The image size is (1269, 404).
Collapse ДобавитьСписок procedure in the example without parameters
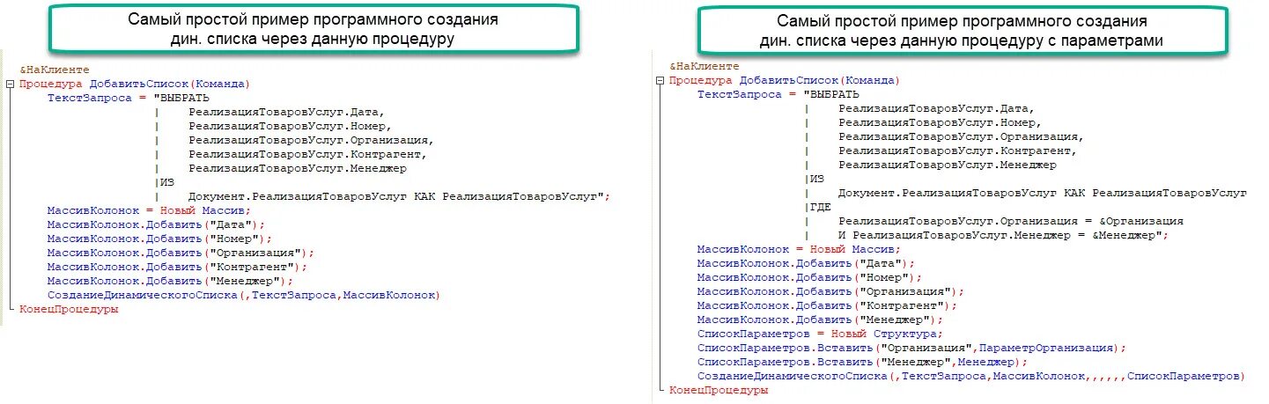(x=9, y=84)
